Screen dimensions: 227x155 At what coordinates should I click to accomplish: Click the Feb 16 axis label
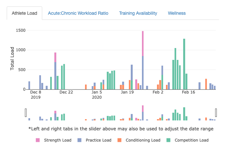tap(188, 92)
